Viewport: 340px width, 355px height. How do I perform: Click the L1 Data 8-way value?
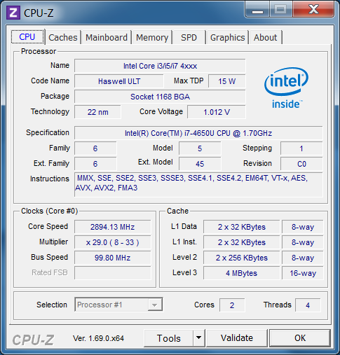(x=303, y=227)
